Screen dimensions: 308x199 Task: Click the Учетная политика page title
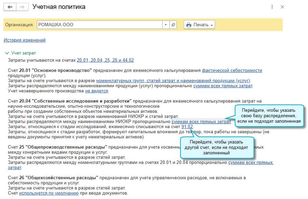(x=59, y=7)
